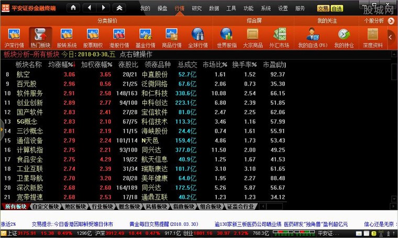Screen dimensions: 398x238
Task: Open the 我的持仓 icon
Action: click(x=344, y=38)
